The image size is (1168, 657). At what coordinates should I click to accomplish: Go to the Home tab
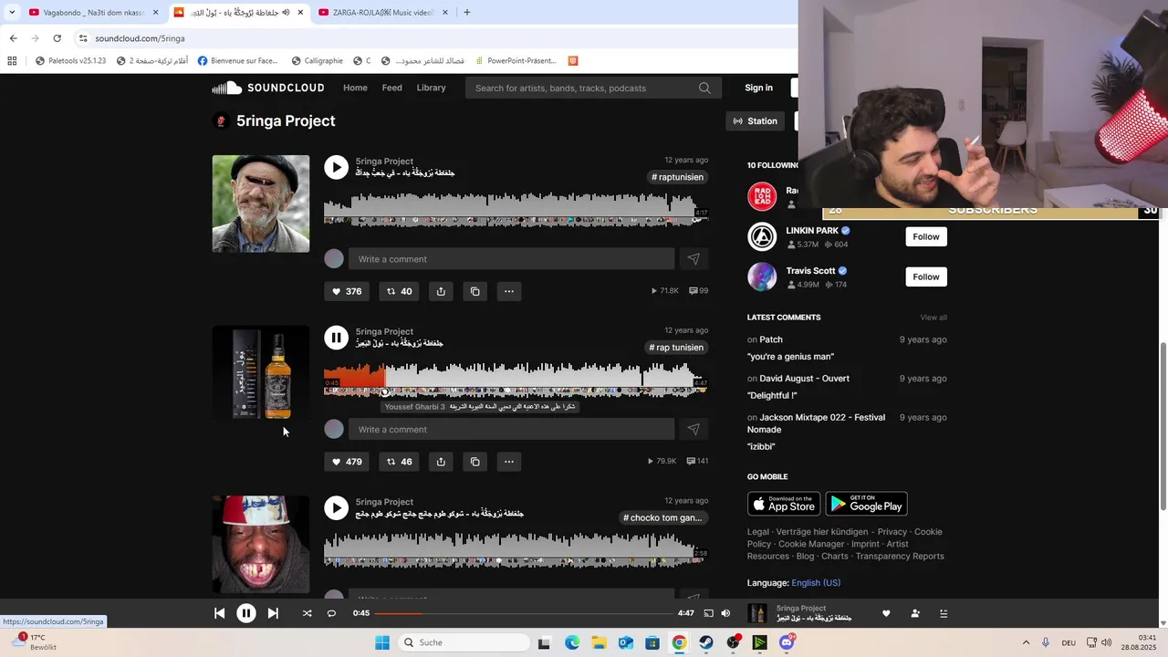pyautogui.click(x=355, y=88)
